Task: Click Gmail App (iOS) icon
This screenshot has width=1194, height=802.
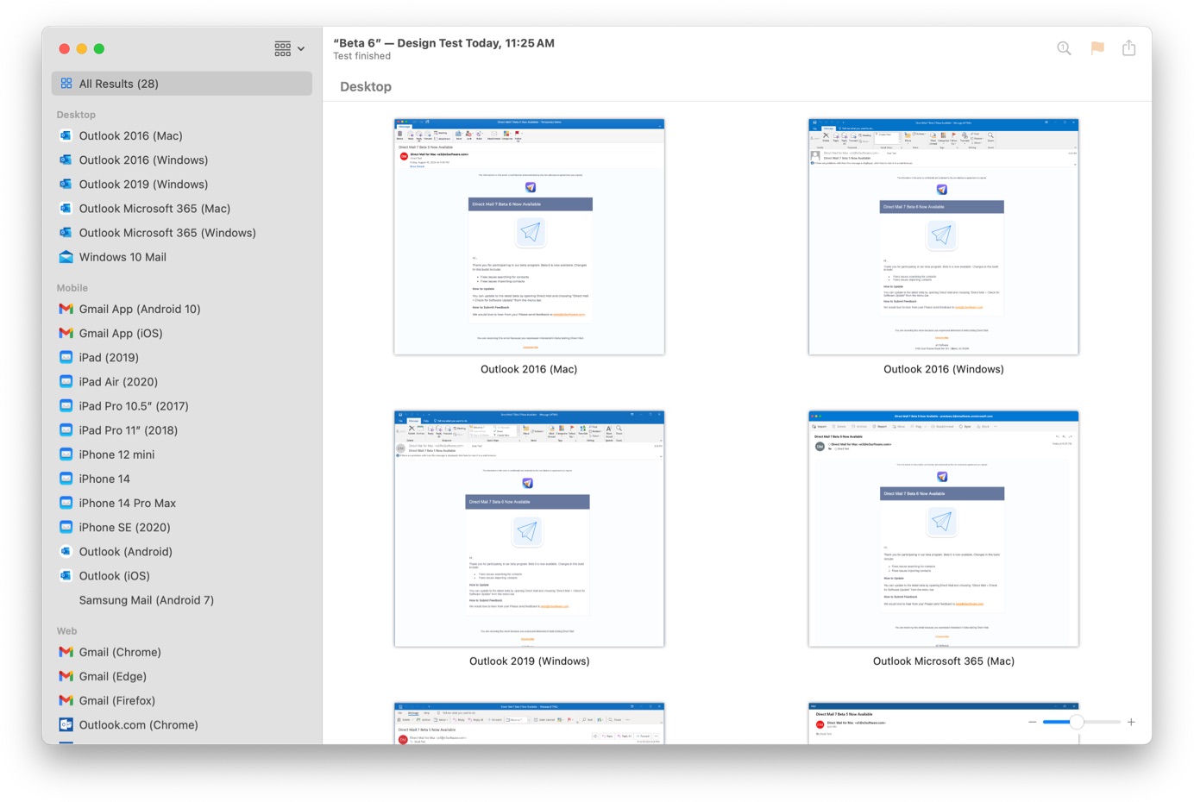Action: click(x=66, y=333)
